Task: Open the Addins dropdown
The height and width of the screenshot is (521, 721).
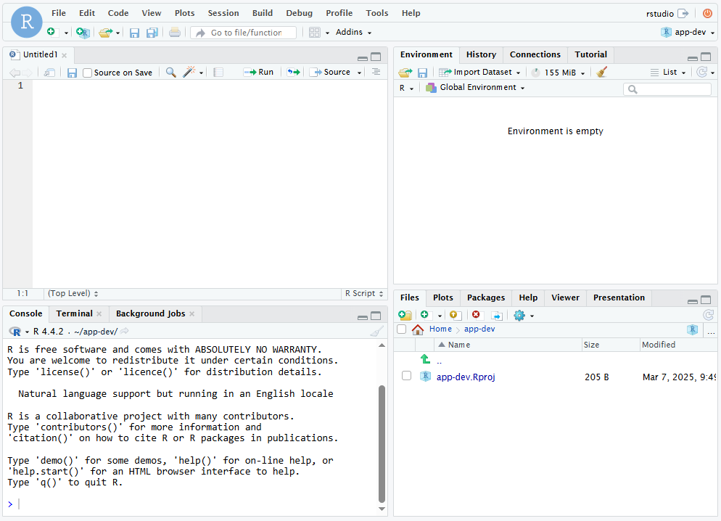Action: (x=353, y=32)
